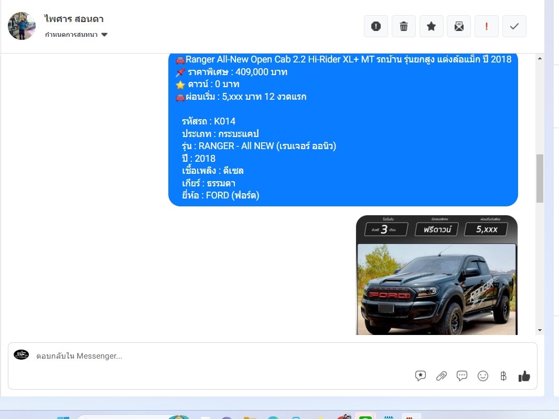Click the customer name ไพศาร สอนดา
This screenshot has height=419, width=559.
point(74,19)
